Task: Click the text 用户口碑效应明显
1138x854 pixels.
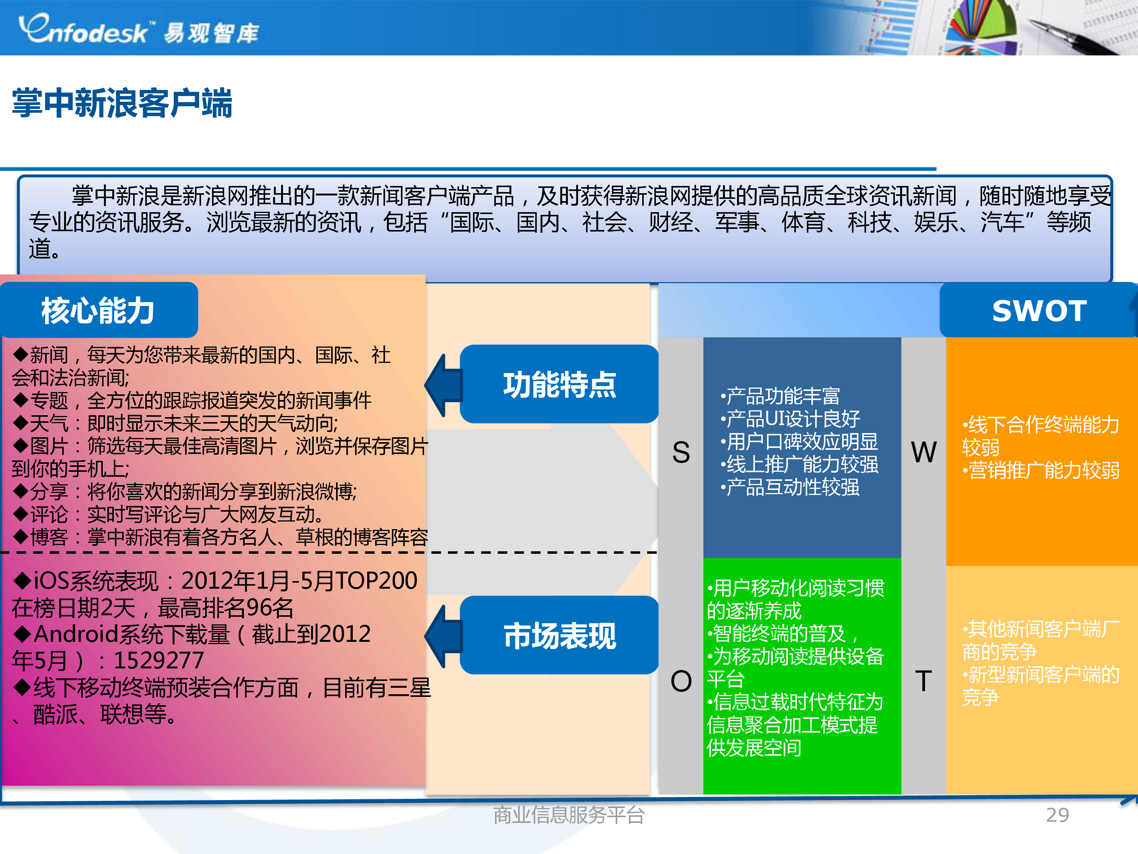Action: (799, 441)
